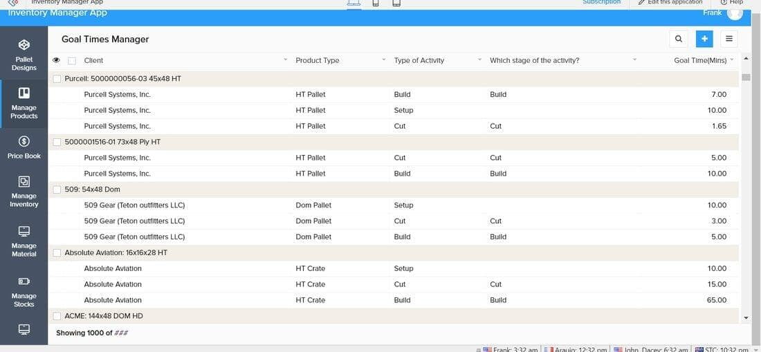Check the 5000001516-01 73x48 Ply HT group box

57,142
